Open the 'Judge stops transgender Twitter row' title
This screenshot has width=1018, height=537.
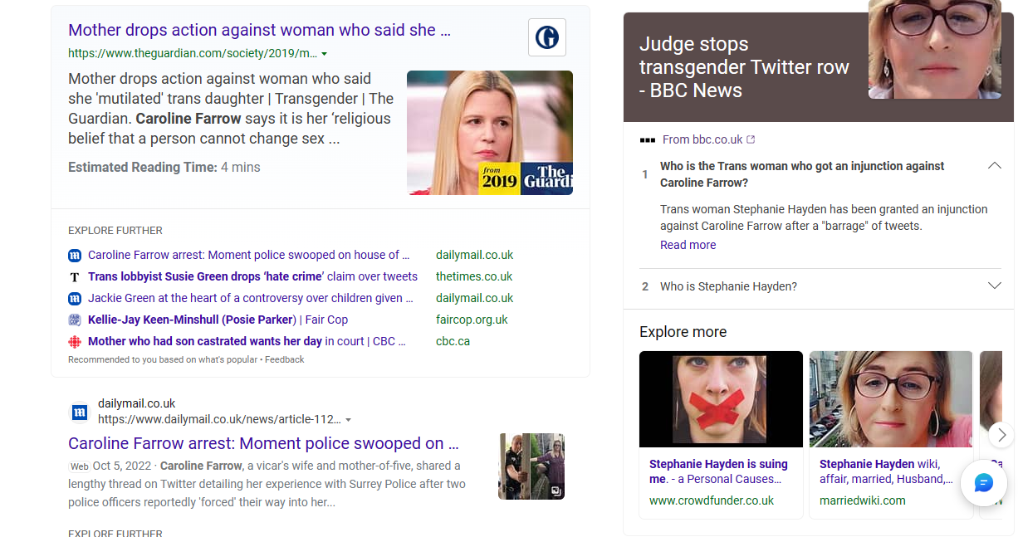744,67
